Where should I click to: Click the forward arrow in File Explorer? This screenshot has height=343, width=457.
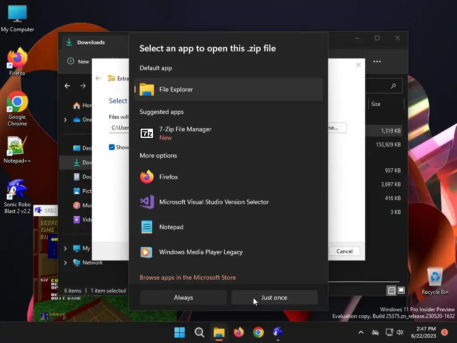(83, 86)
